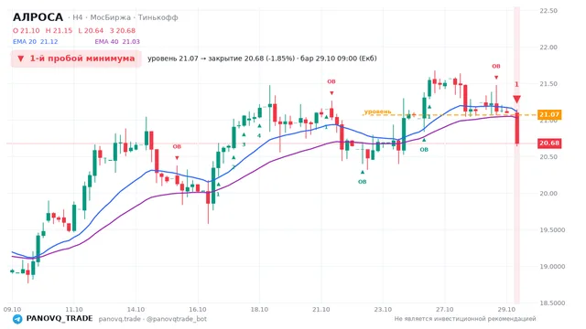This screenshot has width=586, height=329.
Task: Click the 23.10 date axis label
Action: (383, 310)
